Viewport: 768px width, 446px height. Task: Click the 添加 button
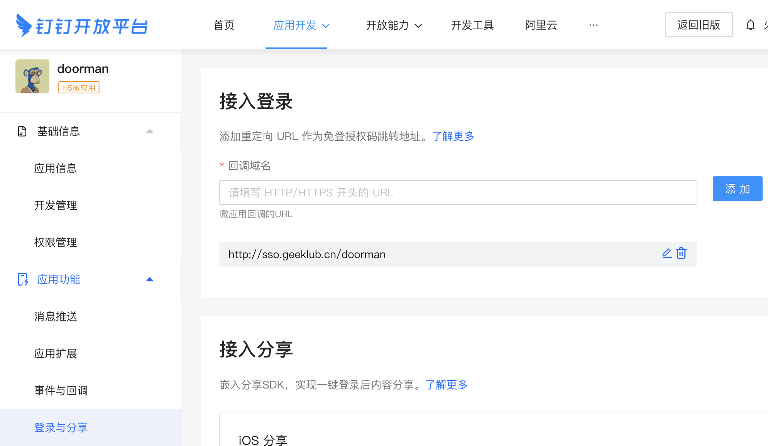click(x=737, y=189)
